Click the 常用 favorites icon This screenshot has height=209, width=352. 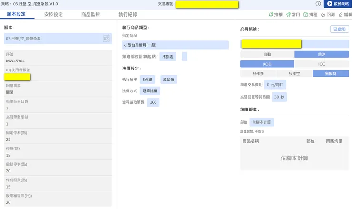pos(293,15)
